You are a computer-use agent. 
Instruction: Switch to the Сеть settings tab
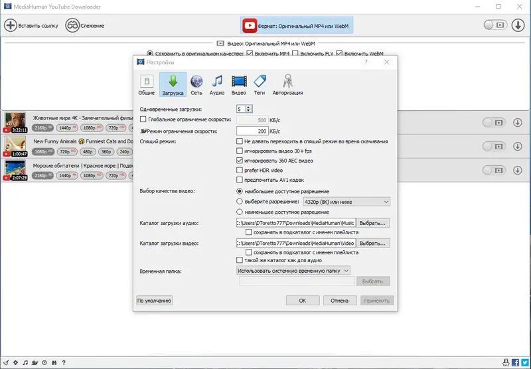point(196,85)
